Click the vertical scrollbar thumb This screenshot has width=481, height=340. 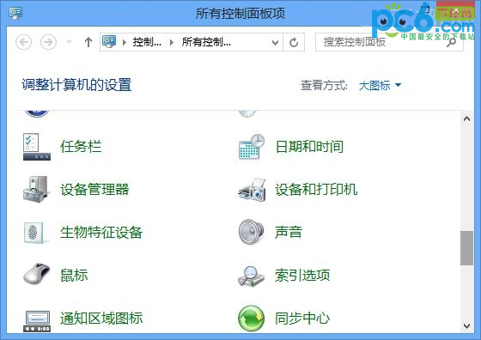pos(466,248)
